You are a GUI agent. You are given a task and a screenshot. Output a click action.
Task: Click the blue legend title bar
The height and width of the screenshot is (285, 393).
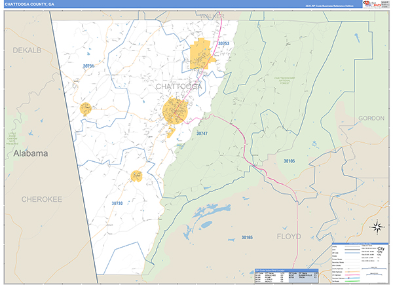point(360,244)
